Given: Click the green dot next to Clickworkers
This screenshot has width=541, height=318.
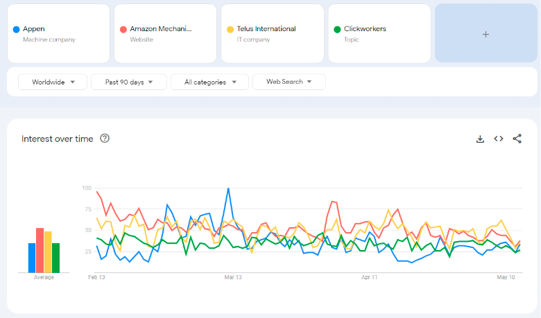Looking at the screenshot, I should click(337, 29).
